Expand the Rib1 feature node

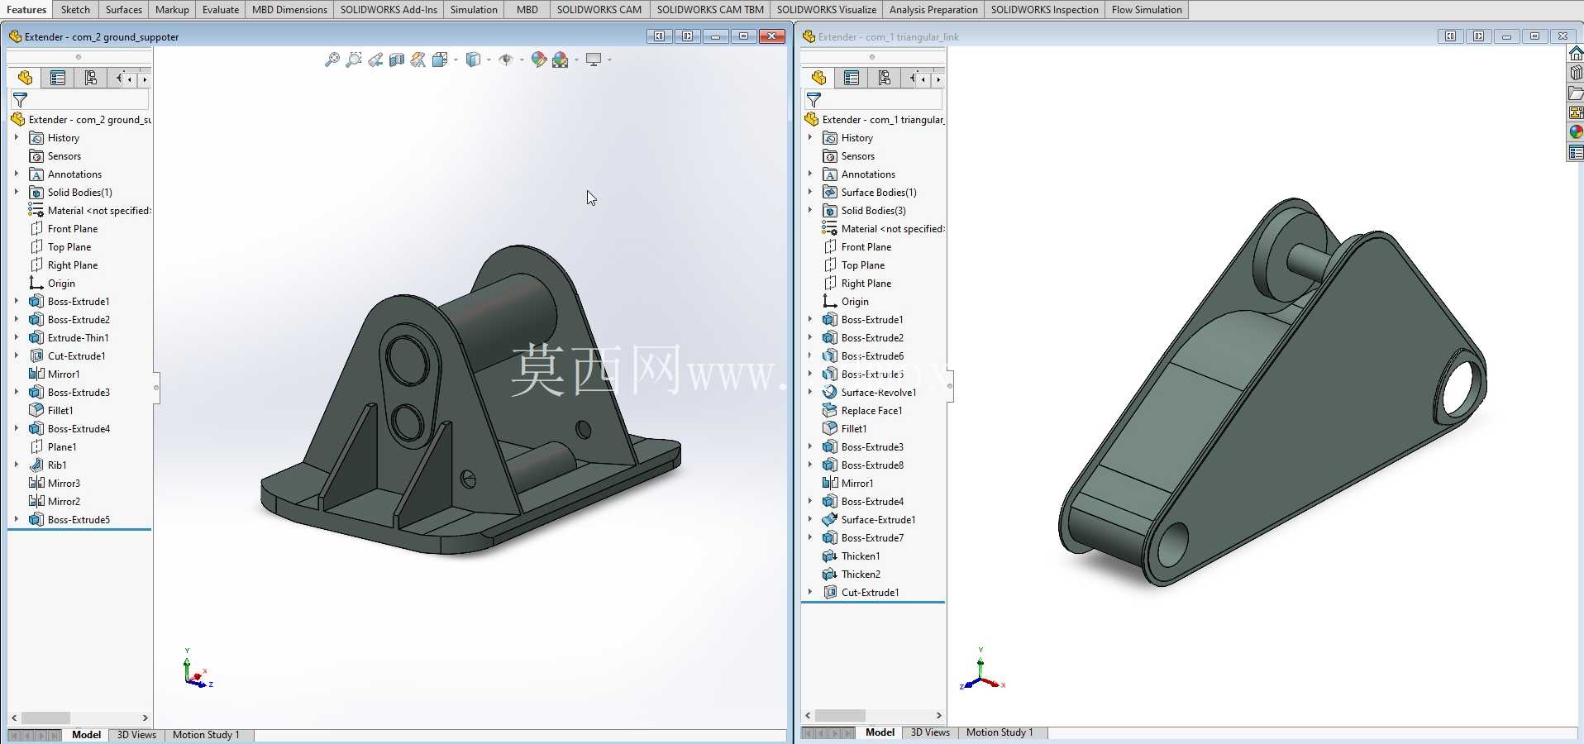coord(17,465)
